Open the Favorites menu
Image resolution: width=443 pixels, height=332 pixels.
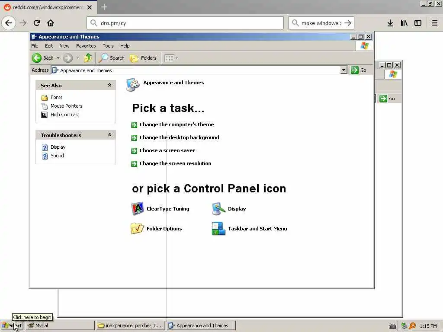86,46
